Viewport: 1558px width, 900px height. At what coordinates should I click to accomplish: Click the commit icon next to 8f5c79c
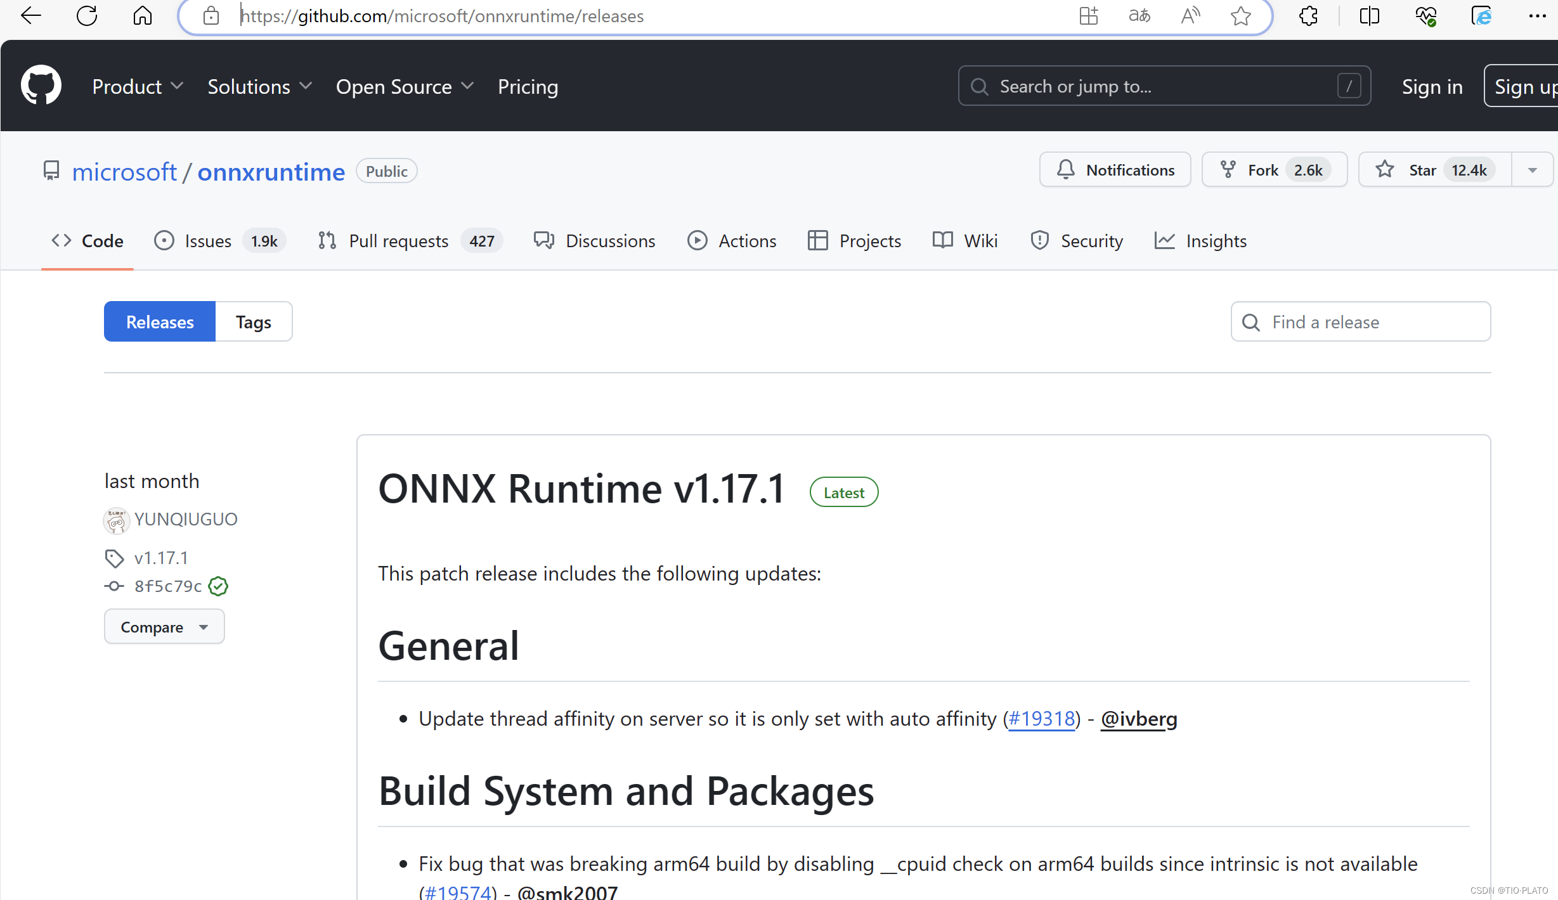tap(114, 586)
